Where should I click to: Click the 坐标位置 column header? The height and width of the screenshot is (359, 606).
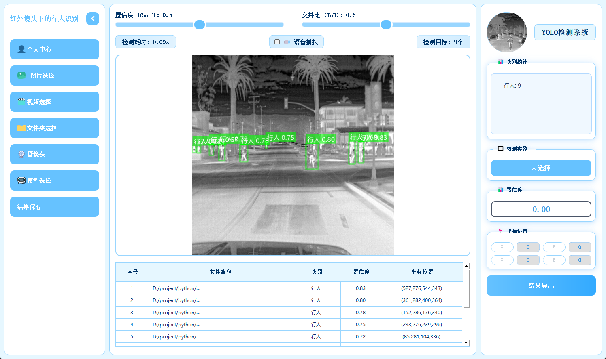click(422, 272)
